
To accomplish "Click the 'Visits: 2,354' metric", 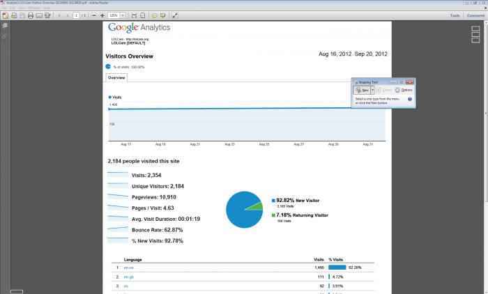I will tap(146, 175).
